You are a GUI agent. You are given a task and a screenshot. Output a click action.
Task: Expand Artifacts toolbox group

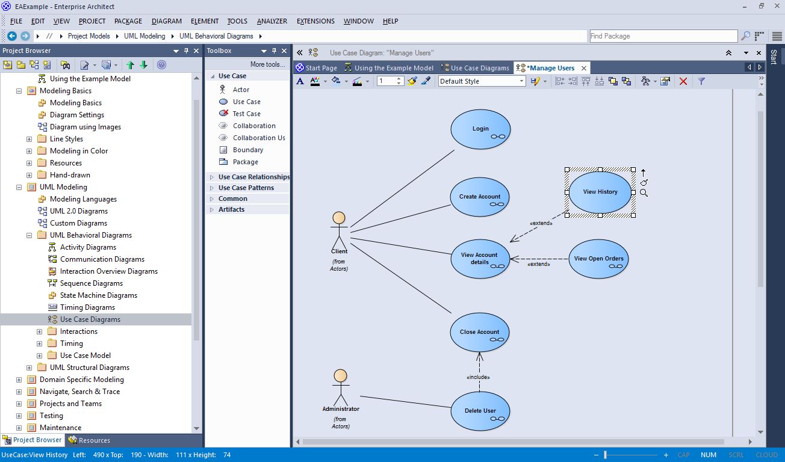tap(212, 209)
